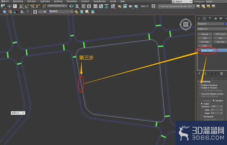Open the Civil View menu

[x=32, y=1]
